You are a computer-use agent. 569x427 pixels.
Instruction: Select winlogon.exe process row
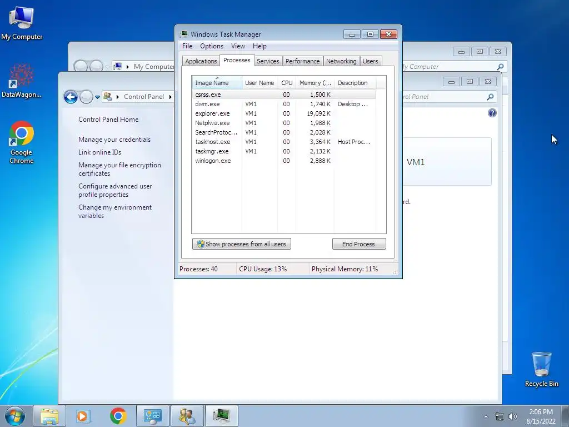284,161
